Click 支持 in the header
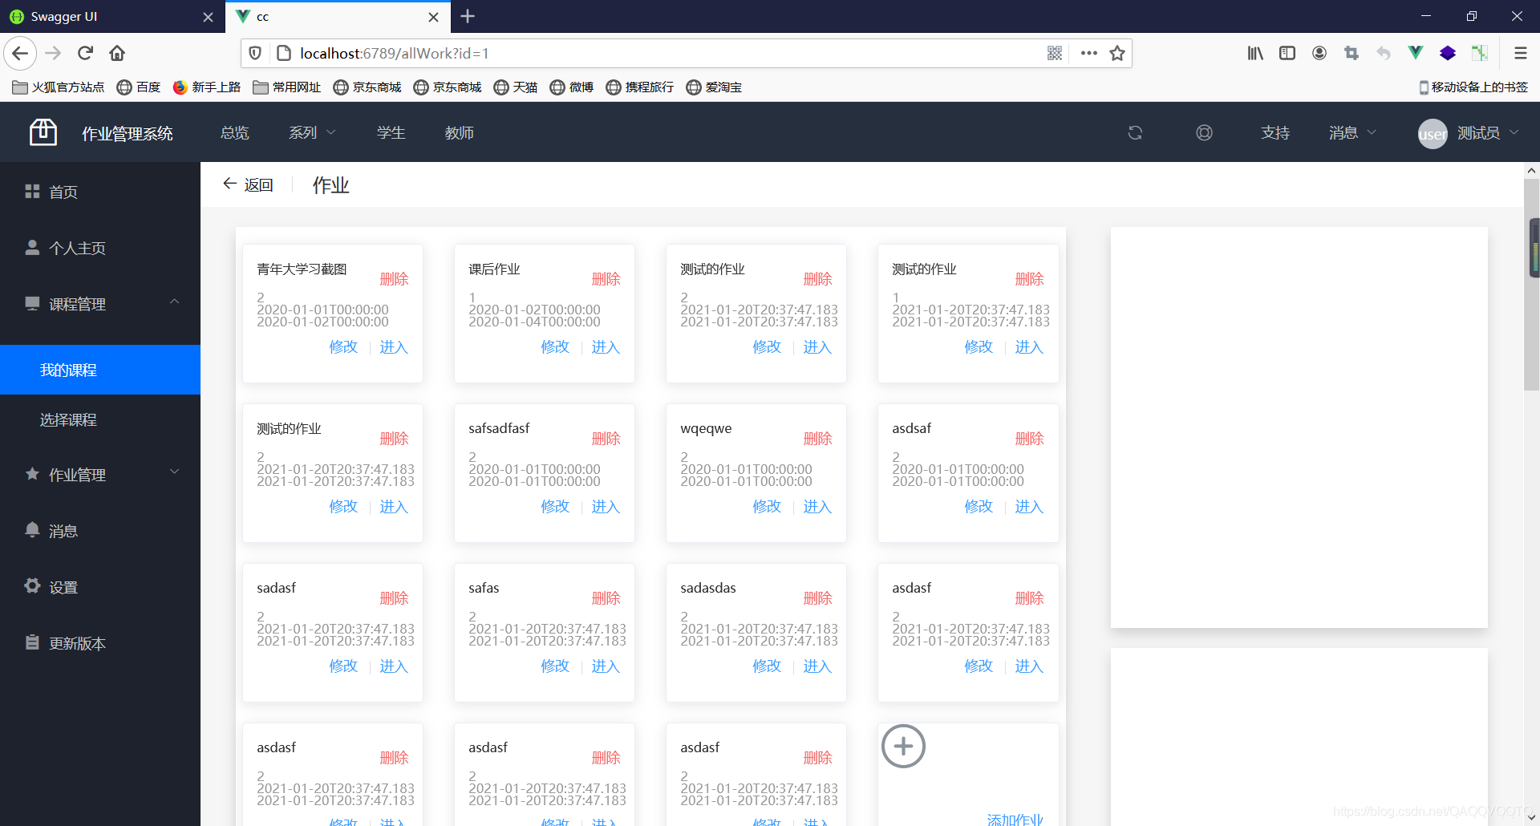 [1275, 132]
